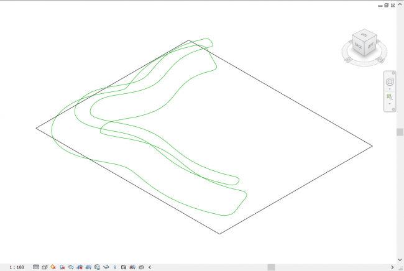404x271 pixels.
Task: Expand the Detail Level menu
Action: coord(35,267)
